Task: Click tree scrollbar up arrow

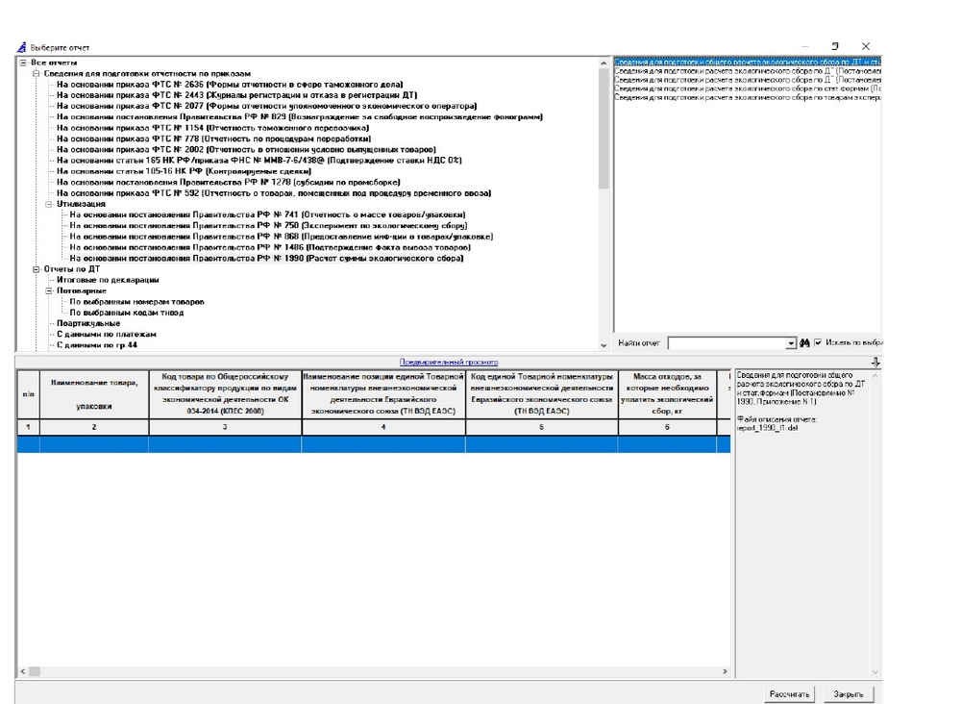Action: pyautogui.click(x=604, y=63)
